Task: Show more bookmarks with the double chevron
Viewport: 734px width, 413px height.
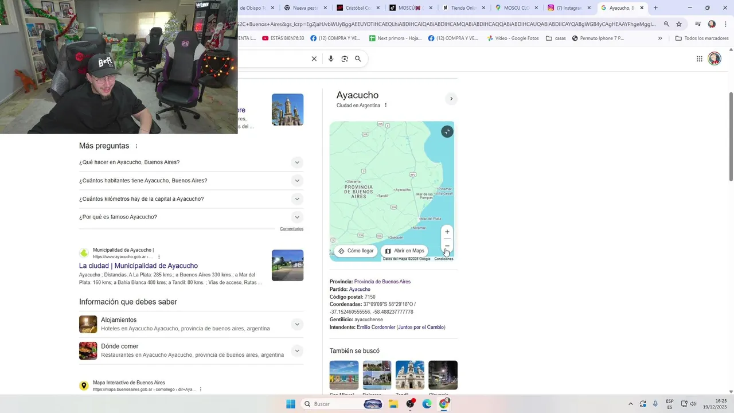Action: pos(660,38)
